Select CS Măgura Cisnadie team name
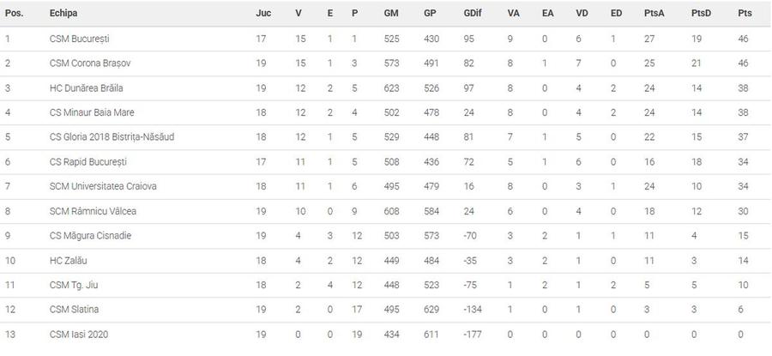The height and width of the screenshot is (356, 772). coord(90,236)
